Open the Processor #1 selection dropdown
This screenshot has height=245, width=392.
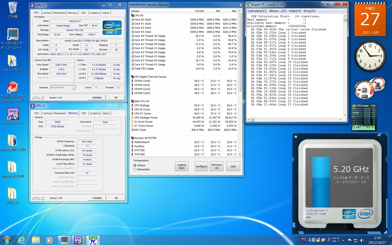(x=63, y=87)
